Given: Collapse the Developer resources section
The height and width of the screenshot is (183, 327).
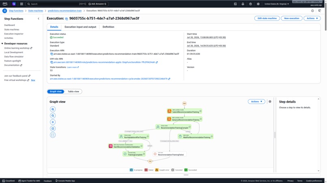Looking at the screenshot, I should pos(2,43).
